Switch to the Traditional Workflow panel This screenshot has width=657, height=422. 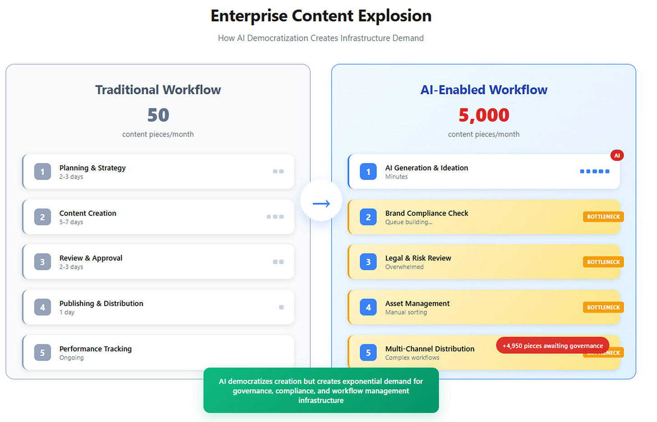click(x=158, y=89)
